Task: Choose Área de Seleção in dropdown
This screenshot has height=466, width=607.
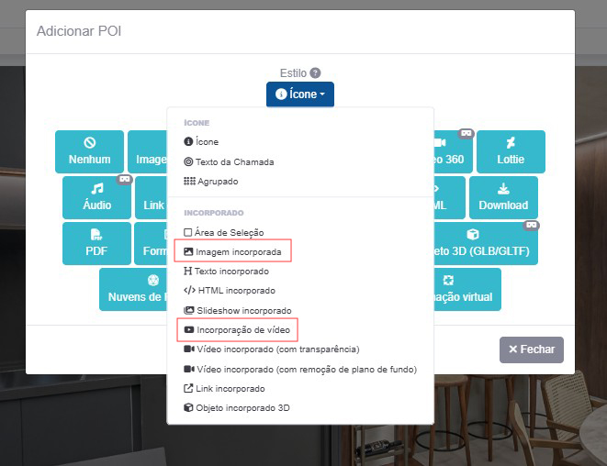Action: 230,233
